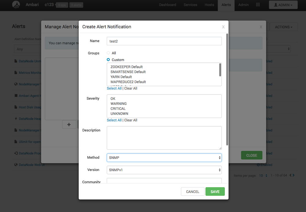Switch to the Dashboard tab

coord(168,5)
